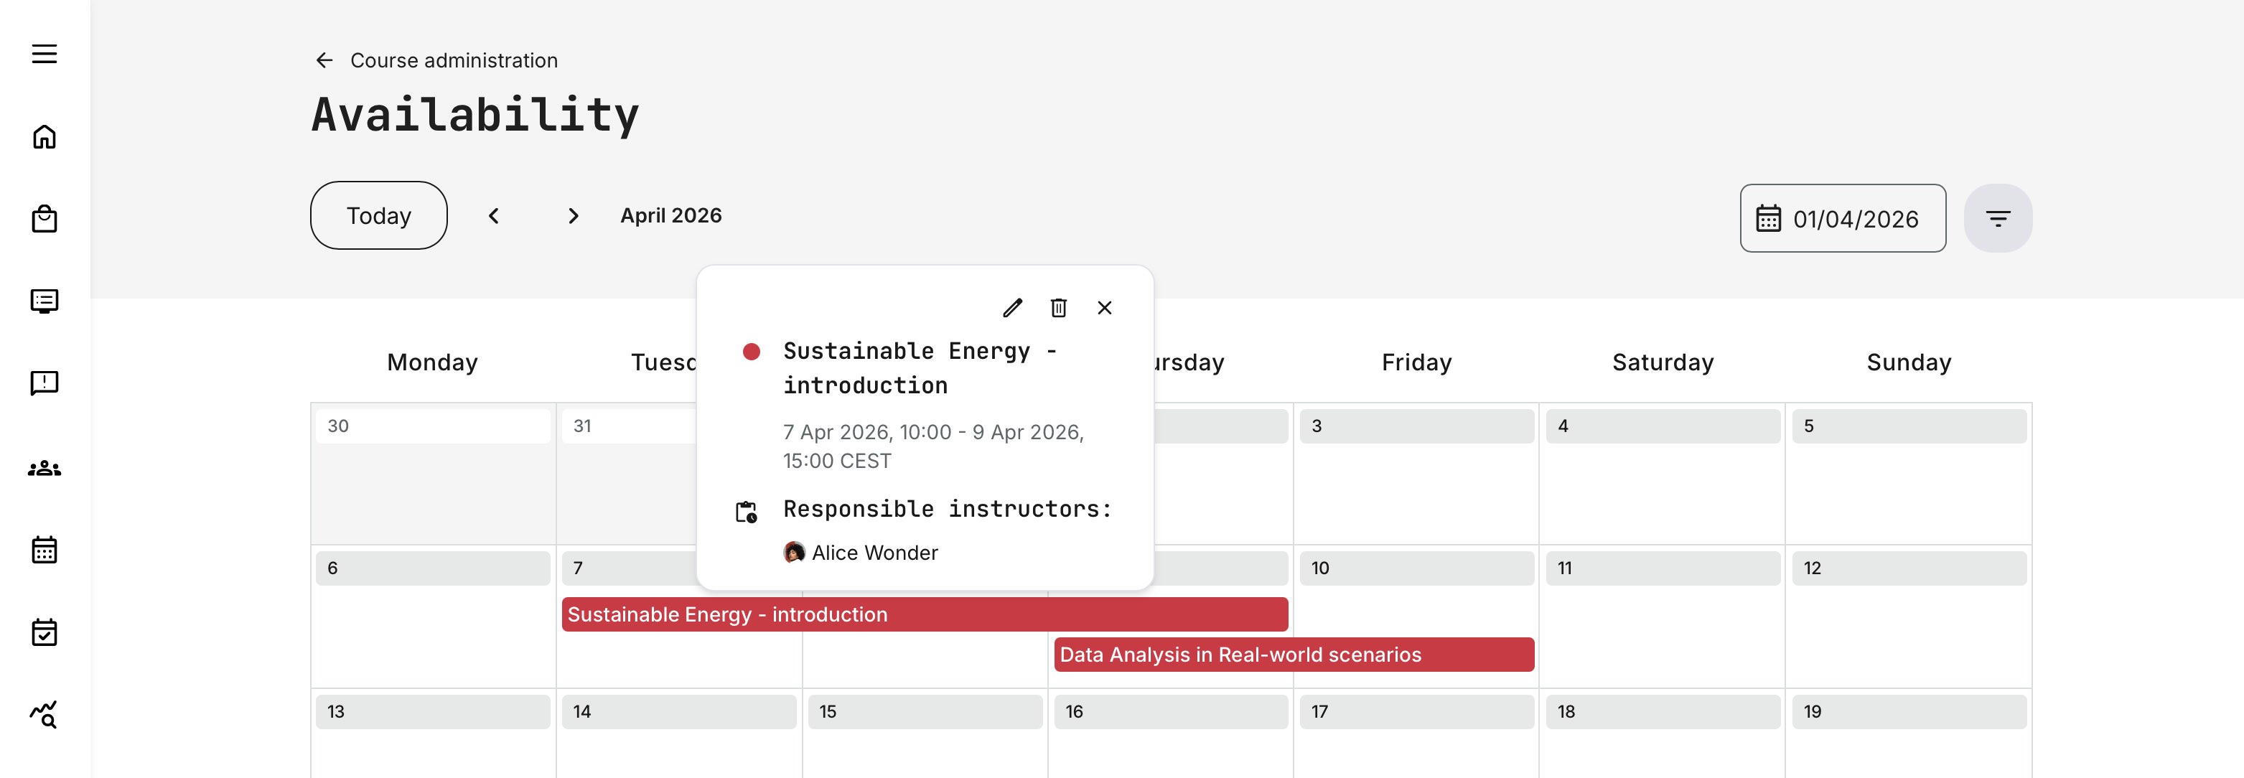Open the Home icon in sidebar
Screen dimensions: 2244x778
[45, 137]
